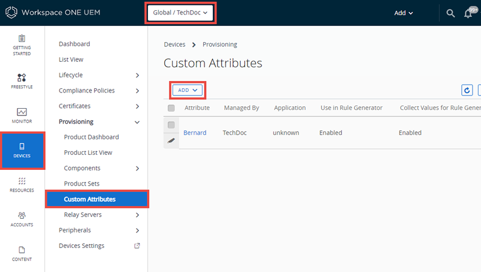Open Product Sets menu item

pos(82,184)
